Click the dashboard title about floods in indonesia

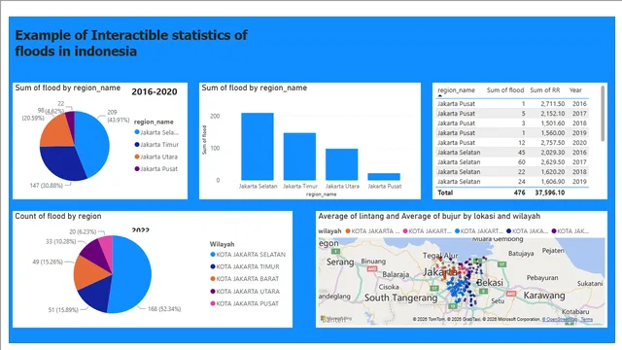(131, 43)
